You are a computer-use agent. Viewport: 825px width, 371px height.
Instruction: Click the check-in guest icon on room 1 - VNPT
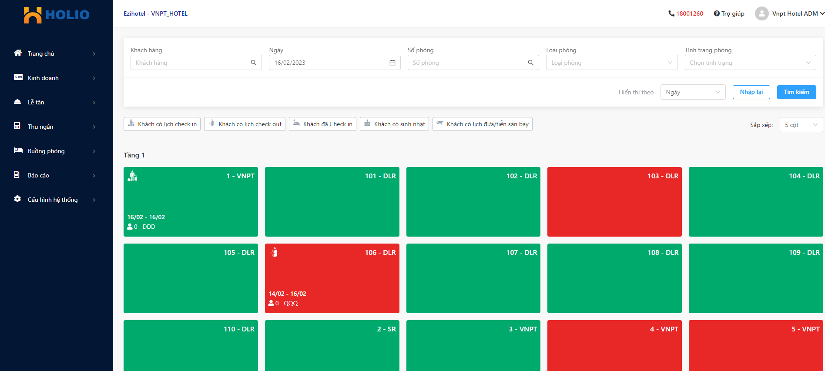[133, 176]
